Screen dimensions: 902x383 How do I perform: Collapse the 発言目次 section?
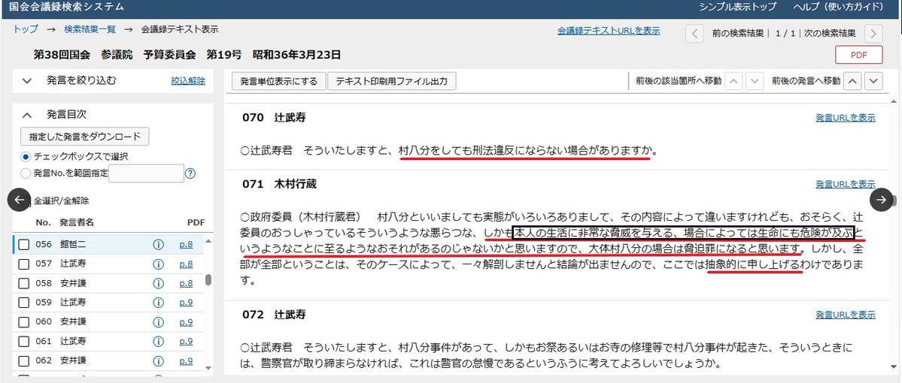[x=26, y=115]
